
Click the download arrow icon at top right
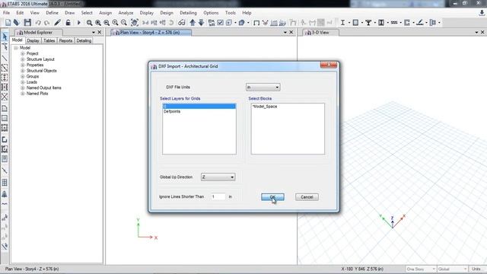click(482, 13)
